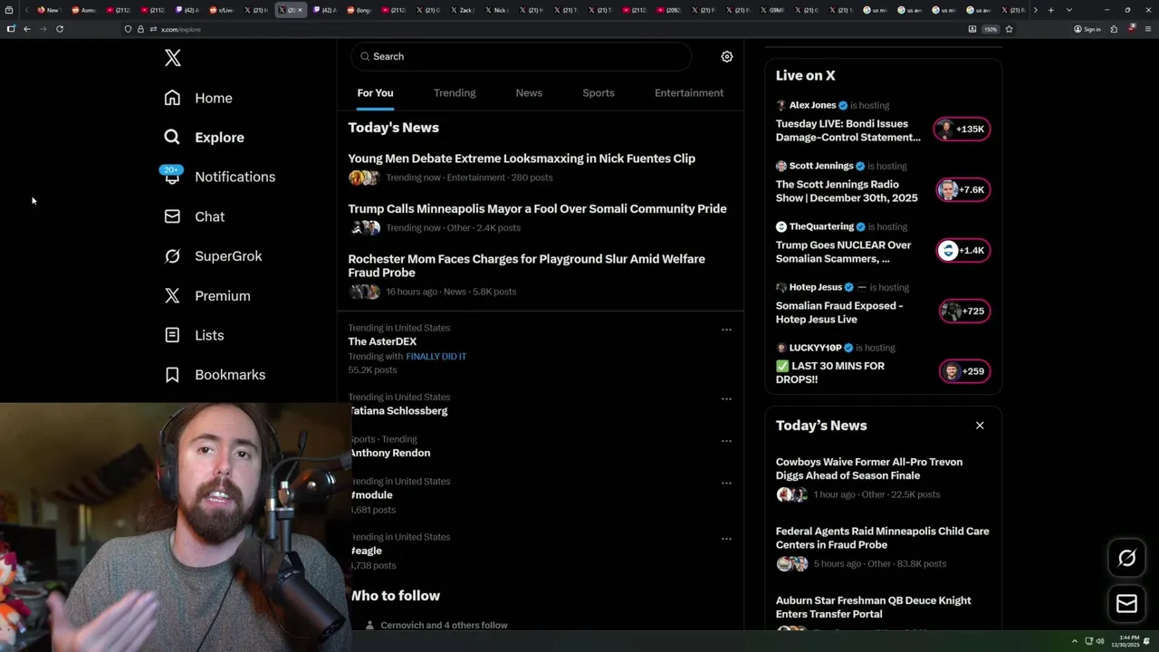The image size is (1159, 652).
Task: Open The AsterDEX trending topic
Action: coord(382,341)
